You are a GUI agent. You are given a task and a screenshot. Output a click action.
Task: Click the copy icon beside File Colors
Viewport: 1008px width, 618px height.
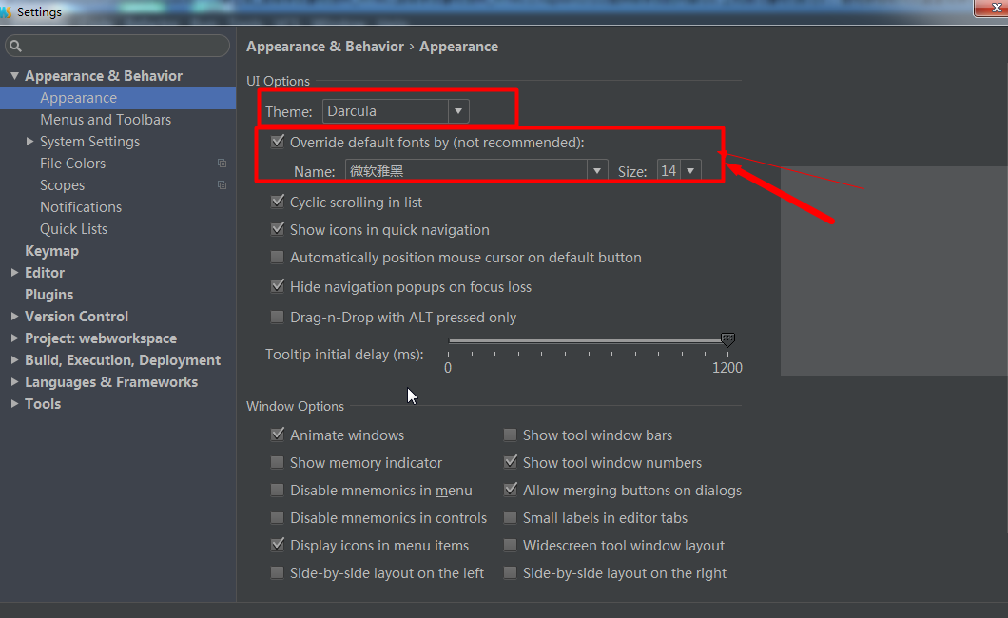[222, 164]
